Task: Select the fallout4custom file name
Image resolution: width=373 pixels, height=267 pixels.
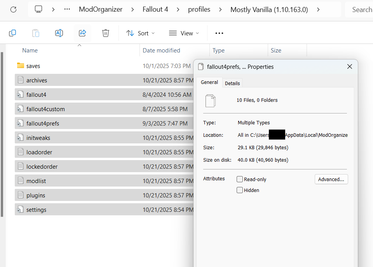Action: tap(45, 109)
